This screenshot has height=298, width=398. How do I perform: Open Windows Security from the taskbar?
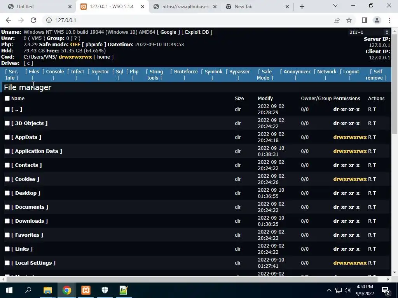(x=105, y=290)
